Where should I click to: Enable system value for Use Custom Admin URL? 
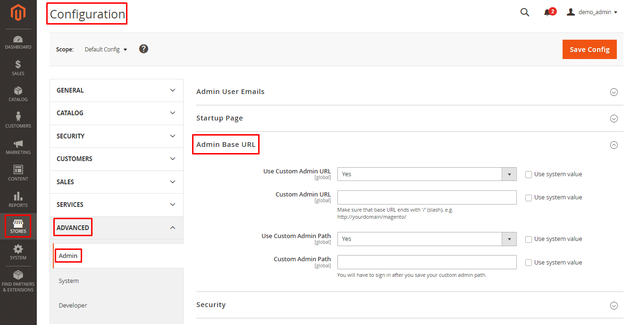[529, 174]
